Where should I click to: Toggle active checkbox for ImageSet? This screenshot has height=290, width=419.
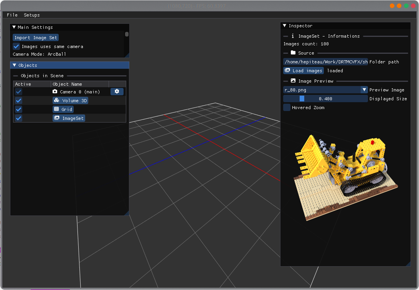point(19,118)
